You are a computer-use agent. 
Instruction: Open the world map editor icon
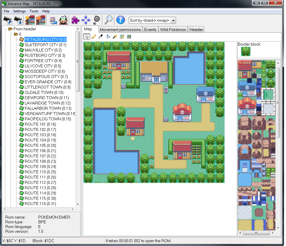point(53,20)
